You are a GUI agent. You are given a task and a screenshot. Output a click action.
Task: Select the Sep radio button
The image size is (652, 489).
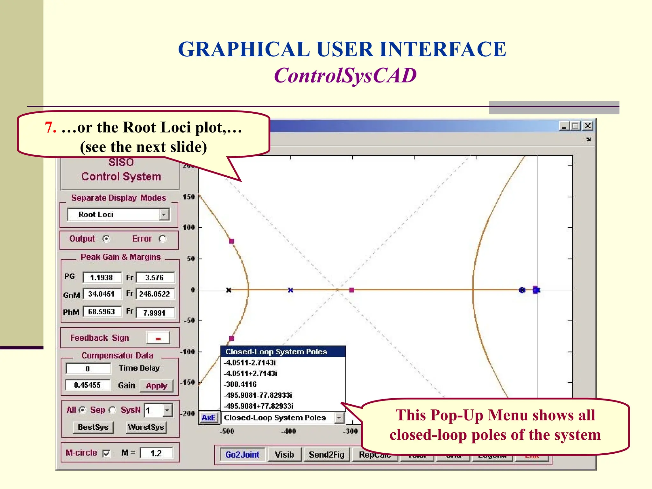(112, 410)
